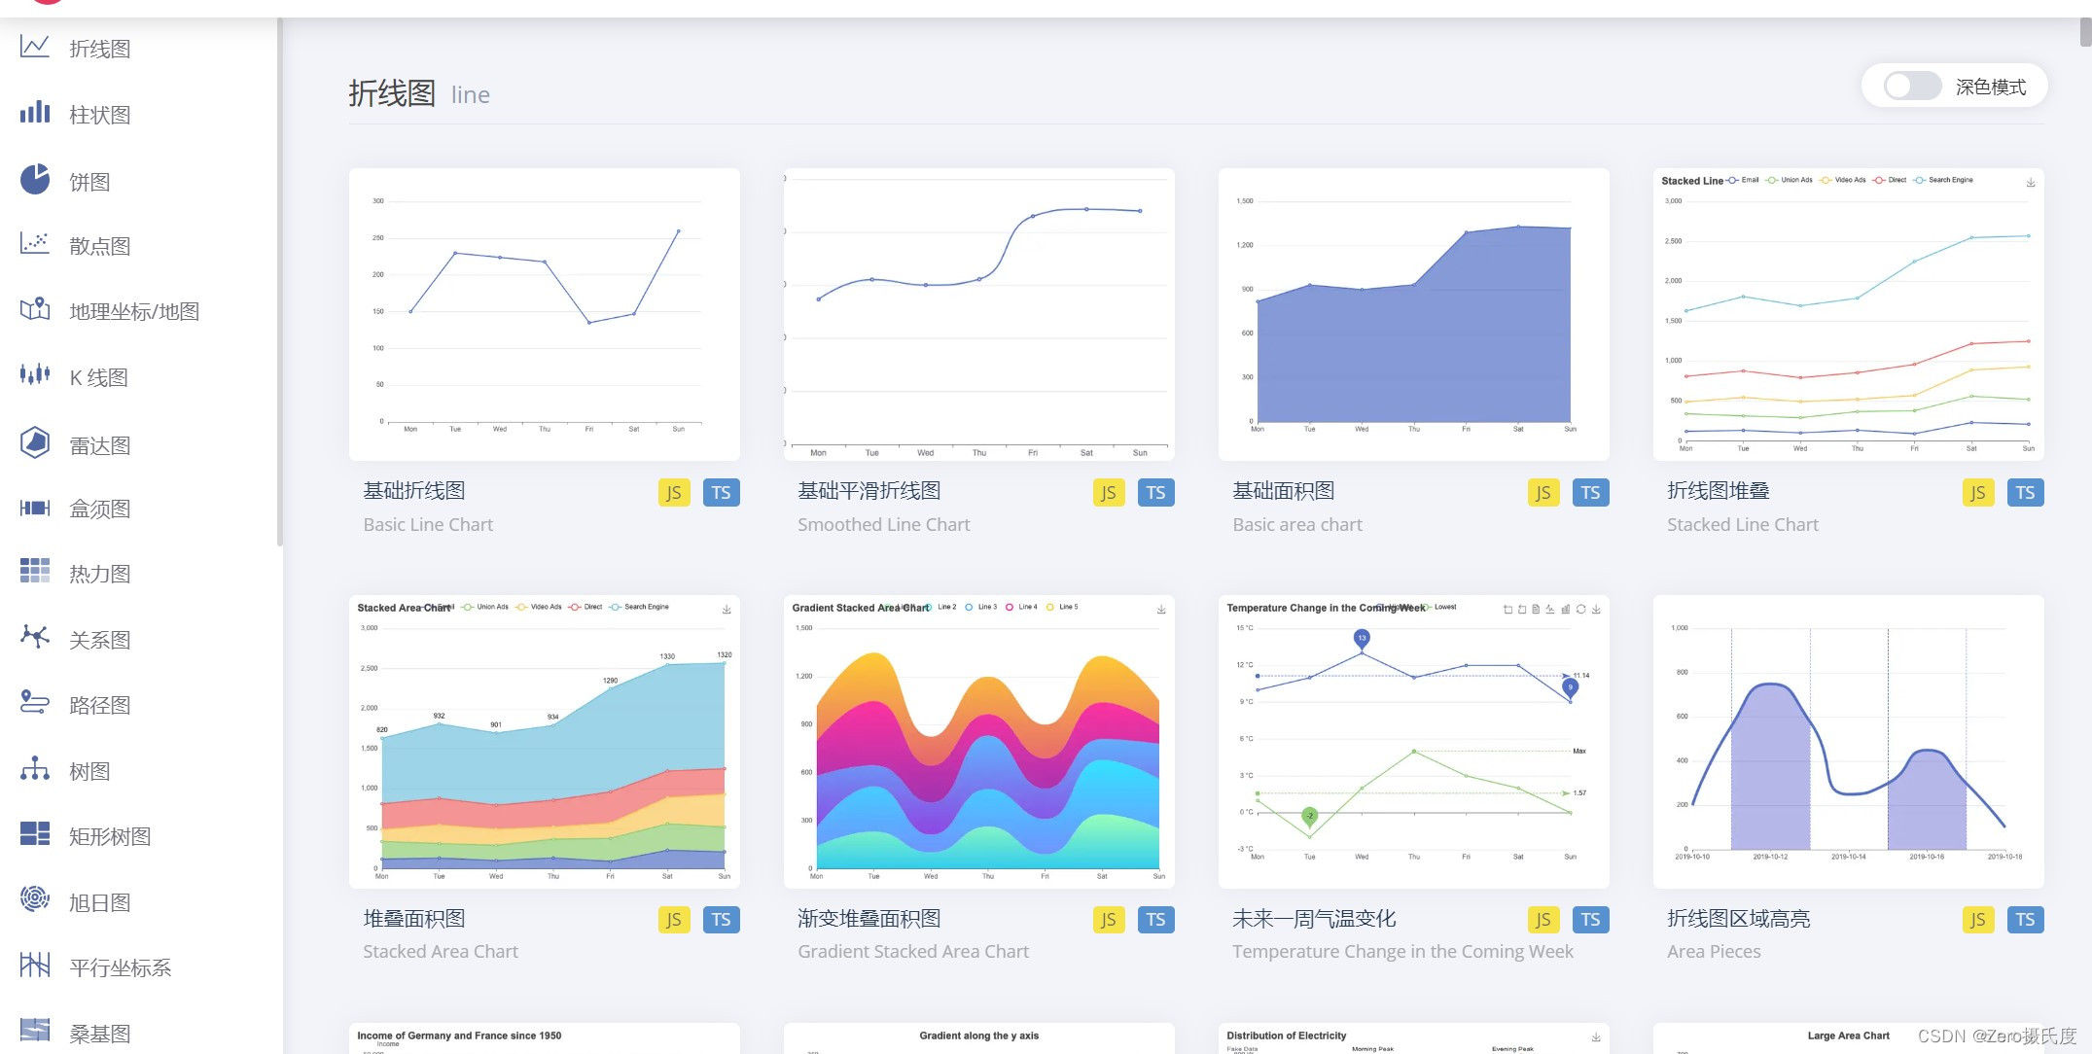Open the Smoothed Line Chart thumbnail
The image size is (2092, 1054).
click(x=979, y=314)
